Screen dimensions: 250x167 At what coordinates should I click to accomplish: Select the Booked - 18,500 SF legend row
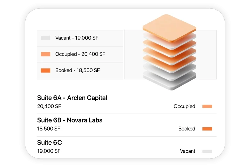80,70
